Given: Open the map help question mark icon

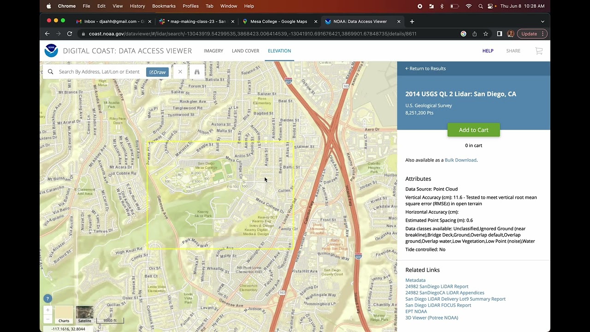Looking at the screenshot, I should pos(47,299).
